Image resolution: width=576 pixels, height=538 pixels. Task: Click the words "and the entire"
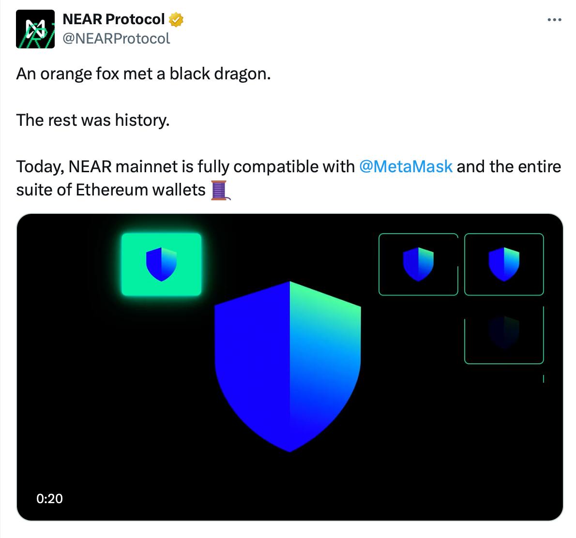pyautogui.click(x=509, y=166)
